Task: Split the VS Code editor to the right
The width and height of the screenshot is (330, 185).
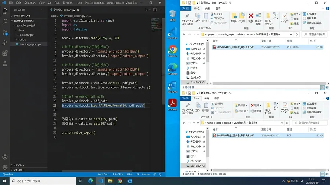Action: [155, 10]
